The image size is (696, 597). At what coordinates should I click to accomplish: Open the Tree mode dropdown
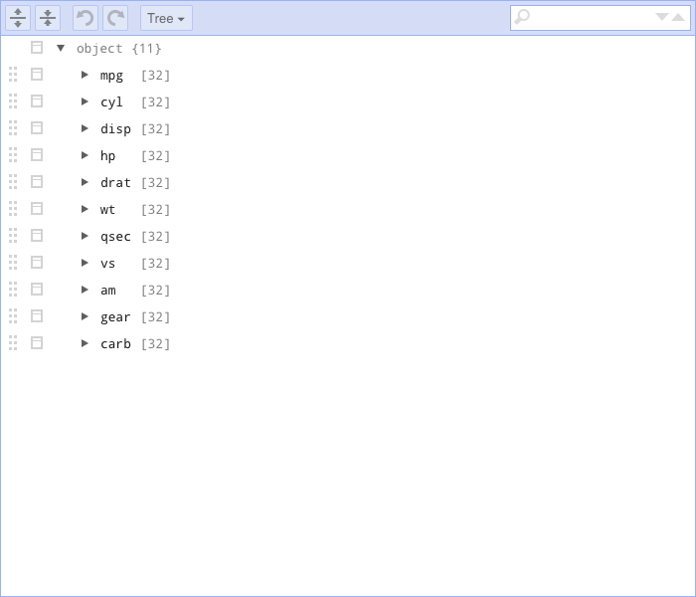(166, 18)
